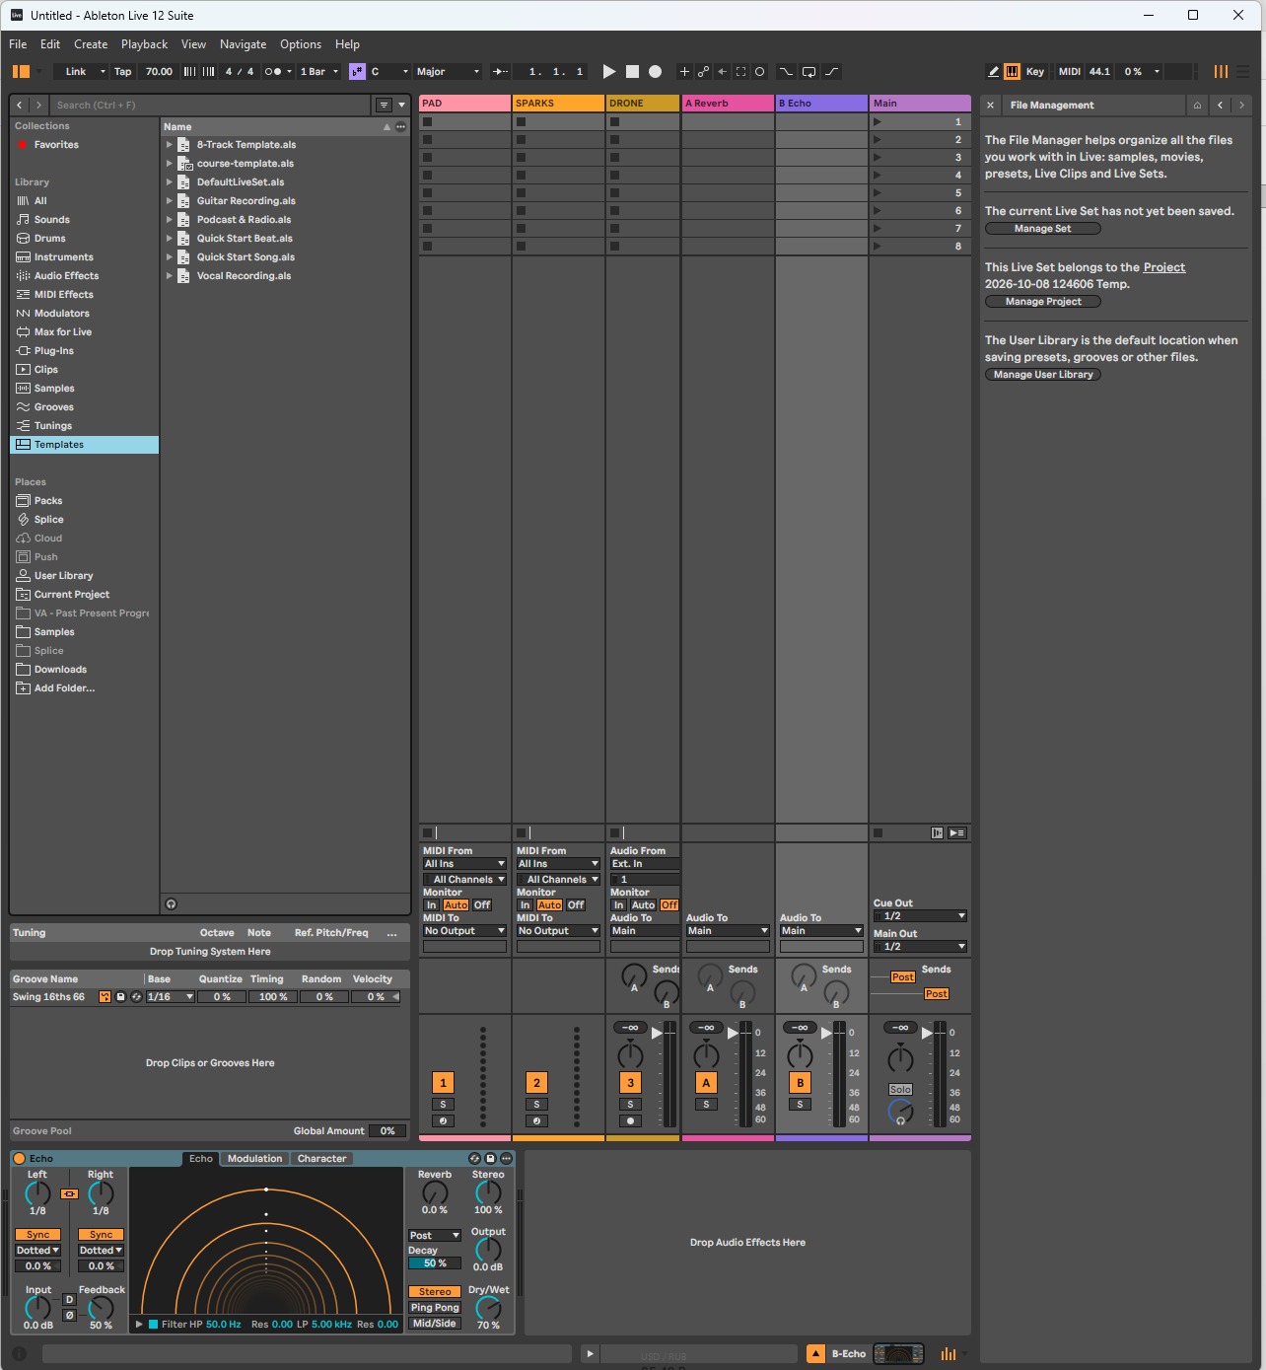This screenshot has width=1266, height=1370.
Task: Open the browser filter toggle icon
Action: pyautogui.click(x=385, y=105)
